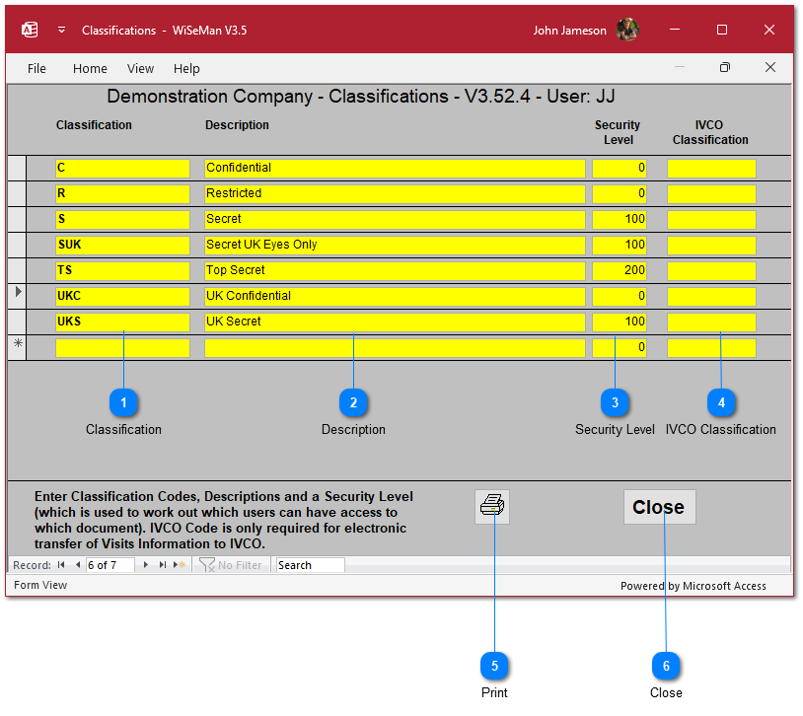Go to the next record
Screen dimensions: 803x716
(147, 565)
